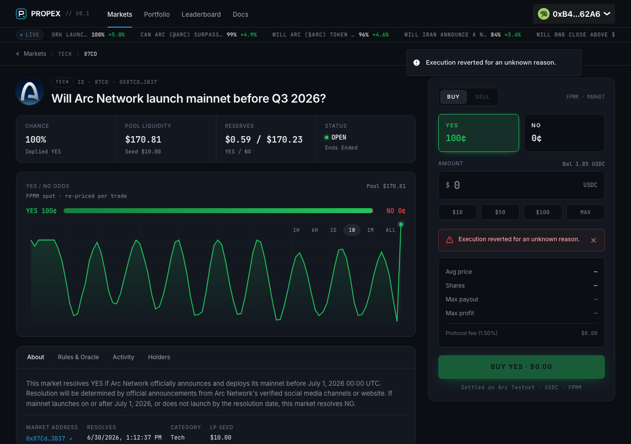The image size is (631, 444).
Task: Click the WILL BNB CLOSE ABOVE ticker item
Action: (x=576, y=35)
